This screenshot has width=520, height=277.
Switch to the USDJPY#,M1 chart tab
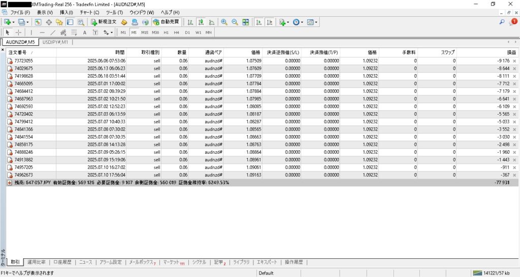[x=55, y=42]
